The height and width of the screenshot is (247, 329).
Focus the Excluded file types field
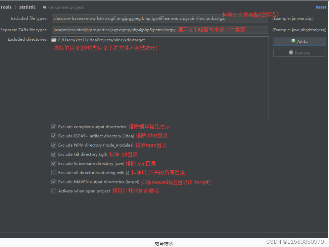pyautogui.click(x=160, y=18)
